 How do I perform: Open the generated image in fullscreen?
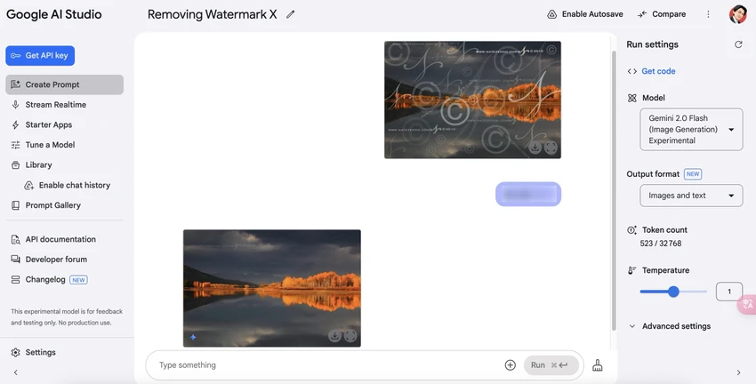[350, 336]
